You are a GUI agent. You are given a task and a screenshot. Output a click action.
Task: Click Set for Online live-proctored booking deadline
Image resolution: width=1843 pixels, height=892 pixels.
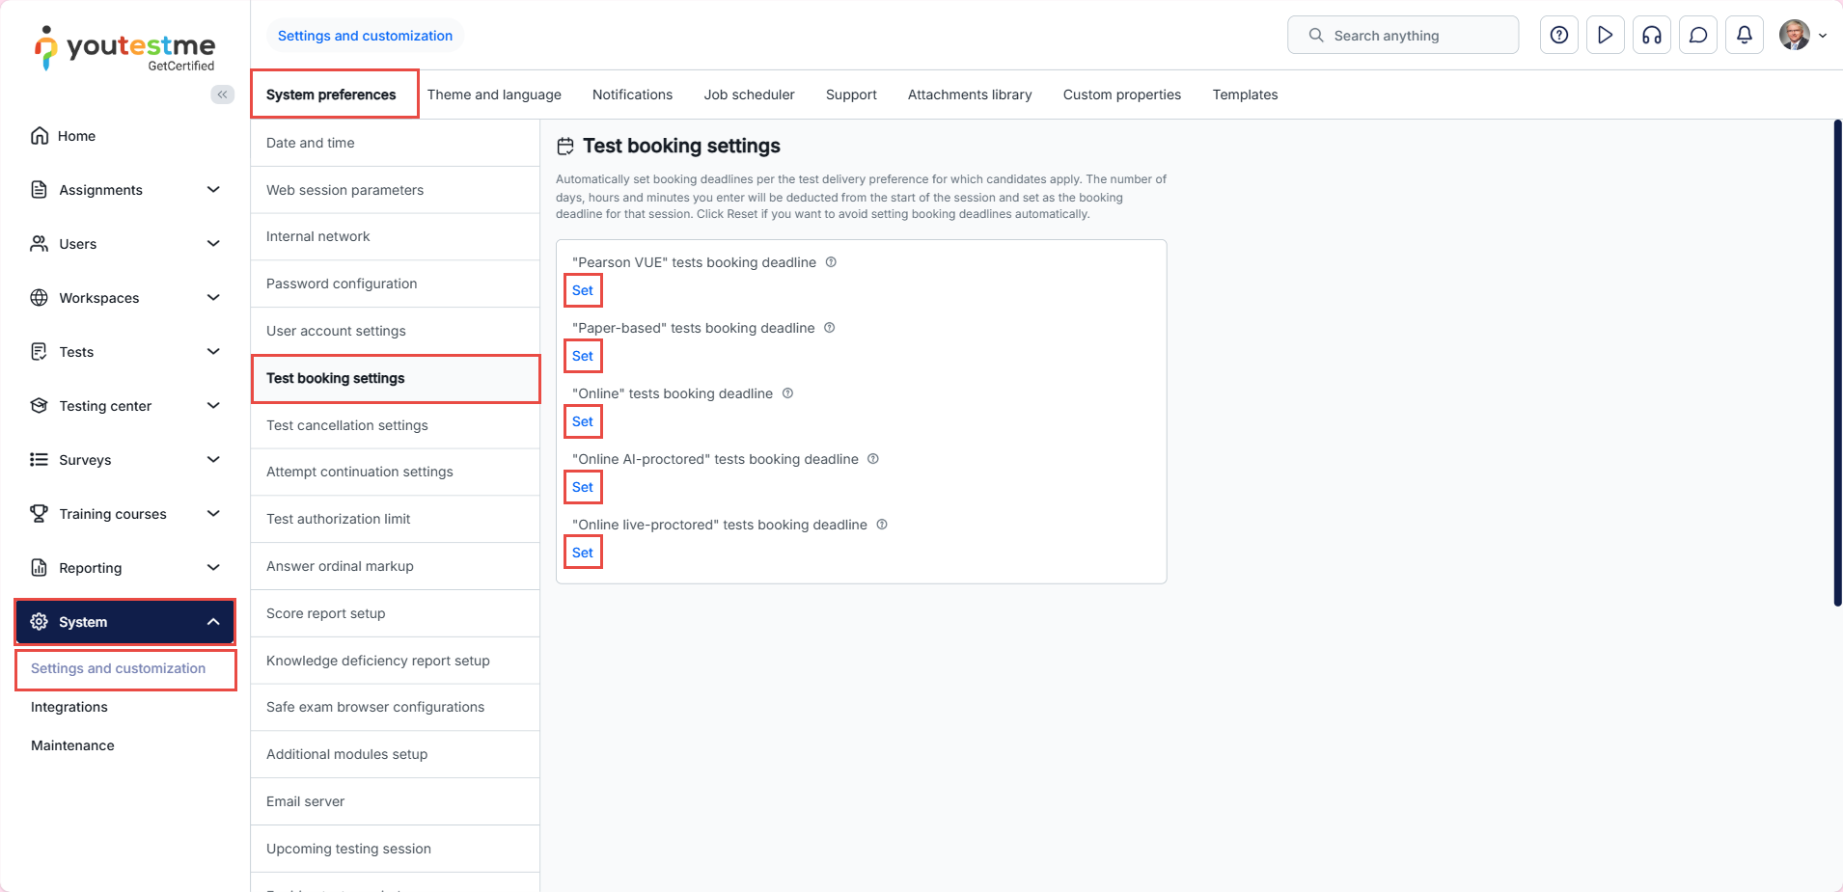pos(583,553)
